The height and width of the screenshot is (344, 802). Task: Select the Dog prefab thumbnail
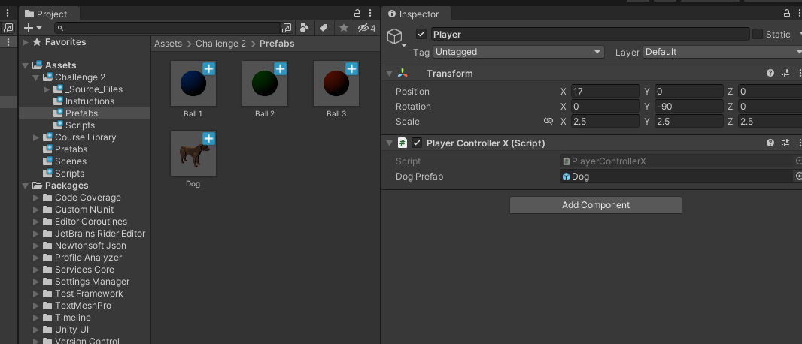point(193,153)
